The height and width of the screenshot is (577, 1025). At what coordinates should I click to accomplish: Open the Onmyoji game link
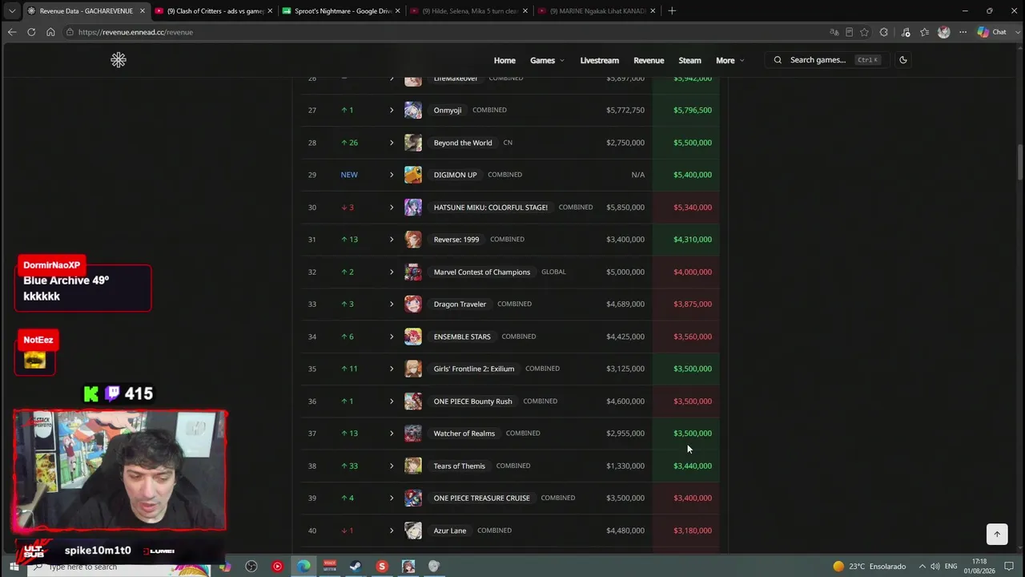click(x=448, y=110)
